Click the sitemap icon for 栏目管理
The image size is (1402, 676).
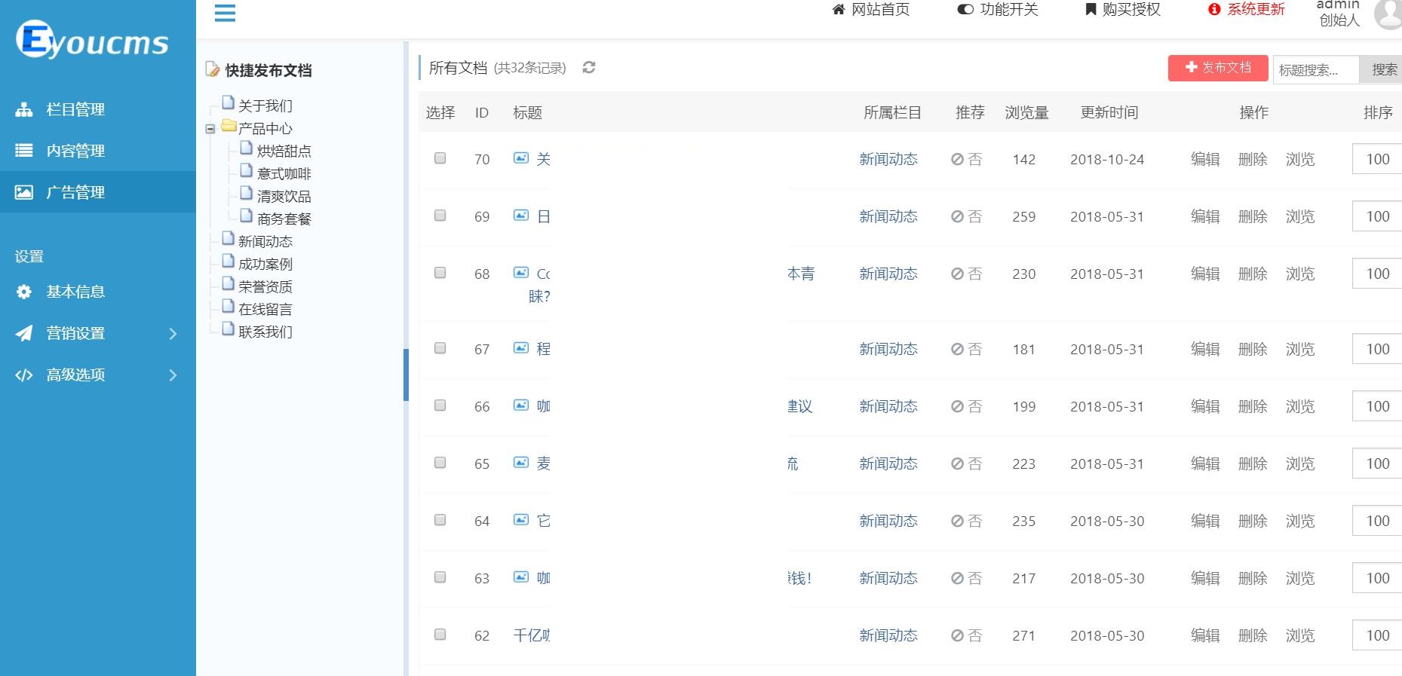24,109
